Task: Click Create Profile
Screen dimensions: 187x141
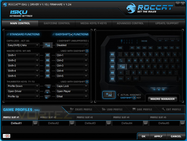Action: (81, 109)
